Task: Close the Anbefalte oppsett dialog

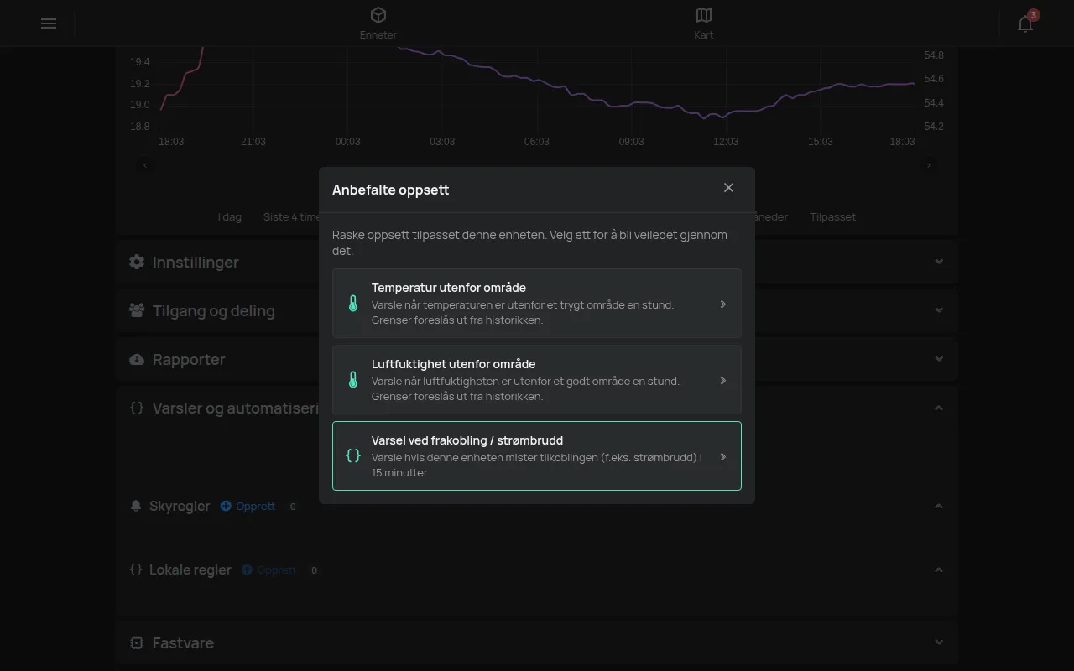Action: (728, 188)
